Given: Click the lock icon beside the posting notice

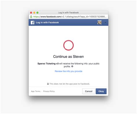Looking at the screenshot, I should click(x=48, y=84).
